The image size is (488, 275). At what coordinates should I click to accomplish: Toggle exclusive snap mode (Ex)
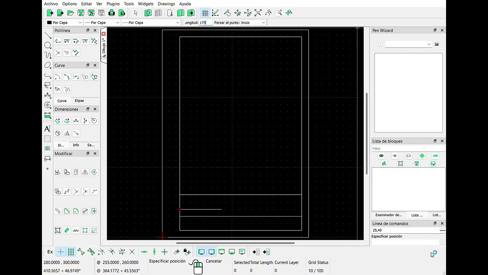(50, 252)
